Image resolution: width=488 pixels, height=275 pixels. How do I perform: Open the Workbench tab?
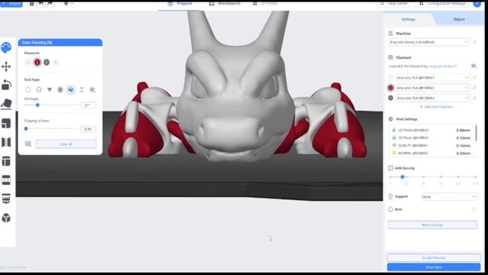point(225,4)
